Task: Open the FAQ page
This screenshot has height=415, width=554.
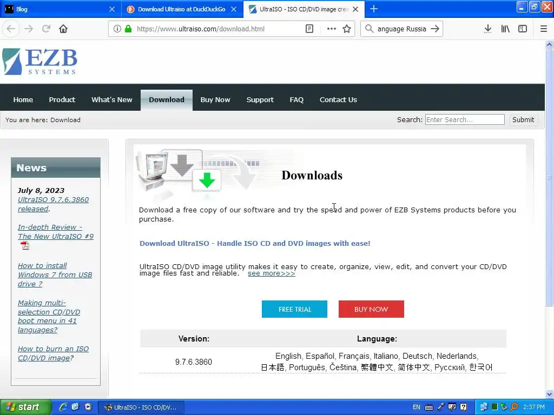Action: (296, 99)
